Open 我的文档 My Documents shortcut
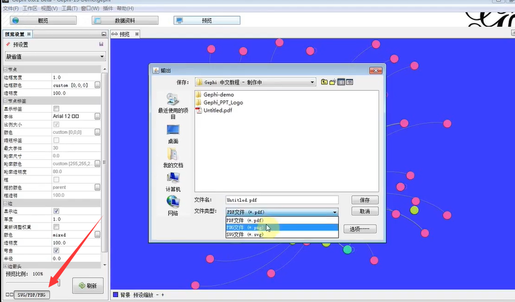 point(173,158)
